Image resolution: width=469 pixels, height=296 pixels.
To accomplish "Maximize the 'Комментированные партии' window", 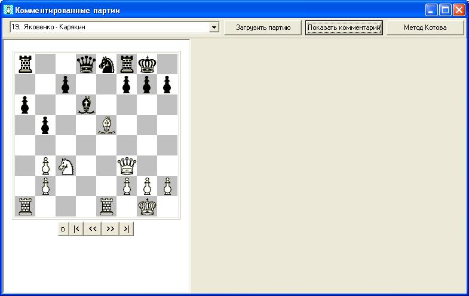I will [445, 10].
